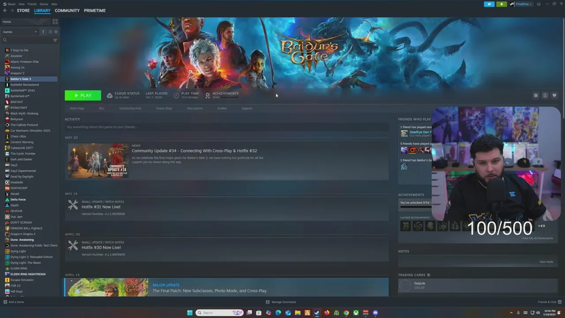Click Big Picture mode monitor icon

pyautogui.click(x=539, y=4)
